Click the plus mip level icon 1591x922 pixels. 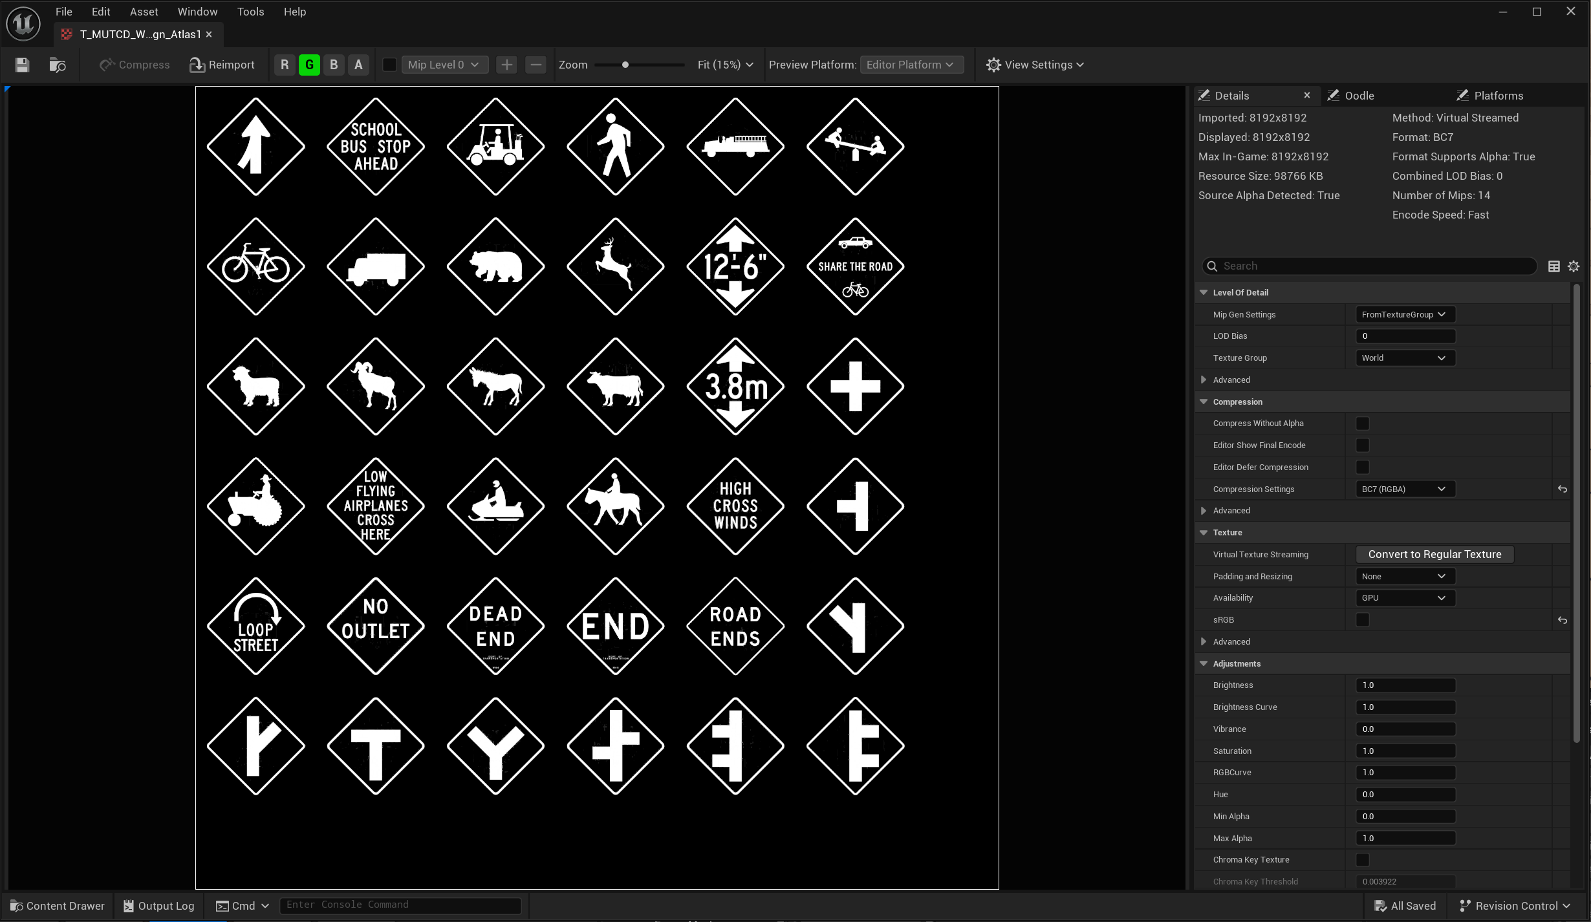(506, 65)
